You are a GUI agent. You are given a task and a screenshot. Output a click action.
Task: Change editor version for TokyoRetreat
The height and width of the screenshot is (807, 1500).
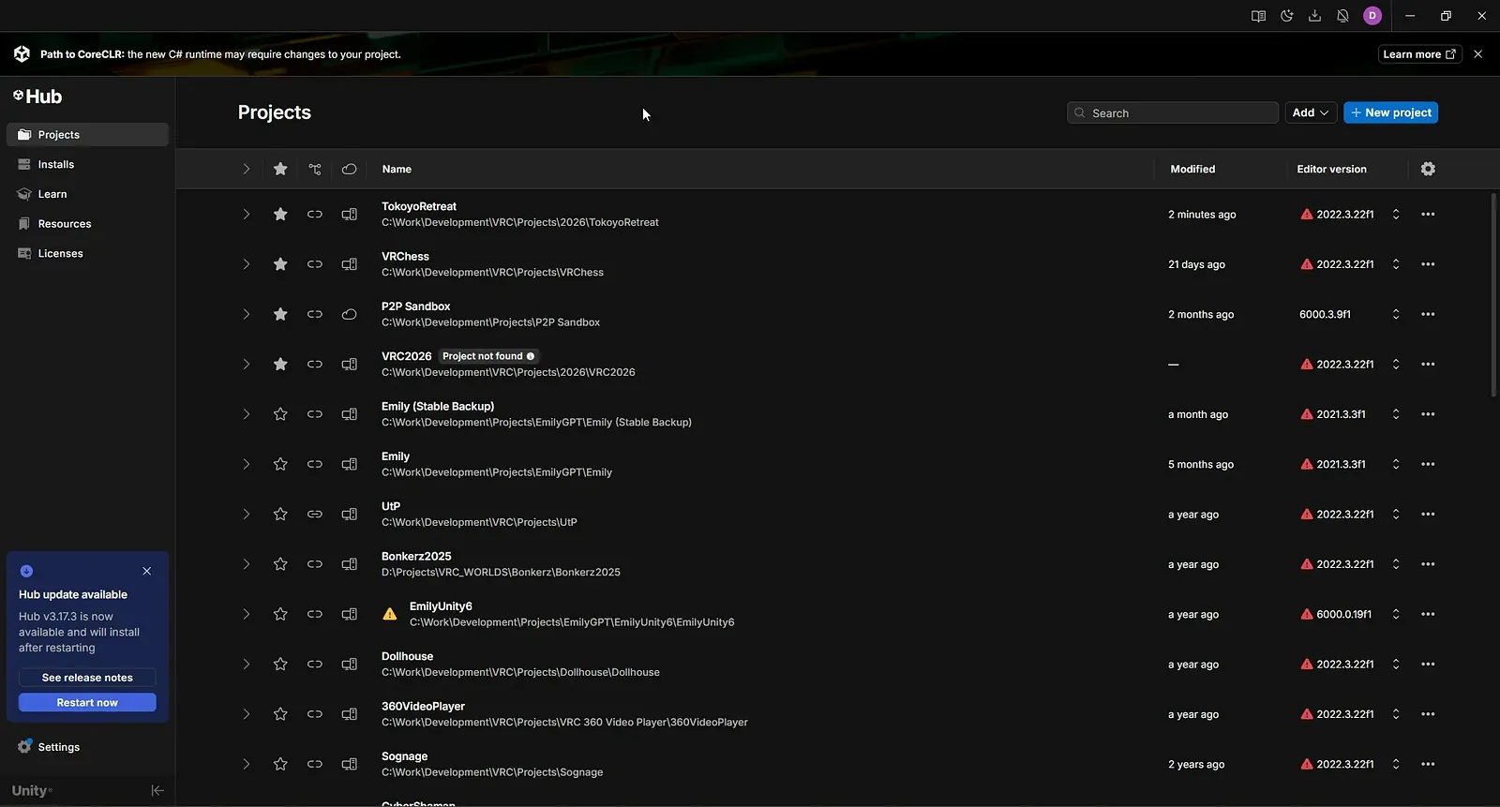pos(1396,215)
